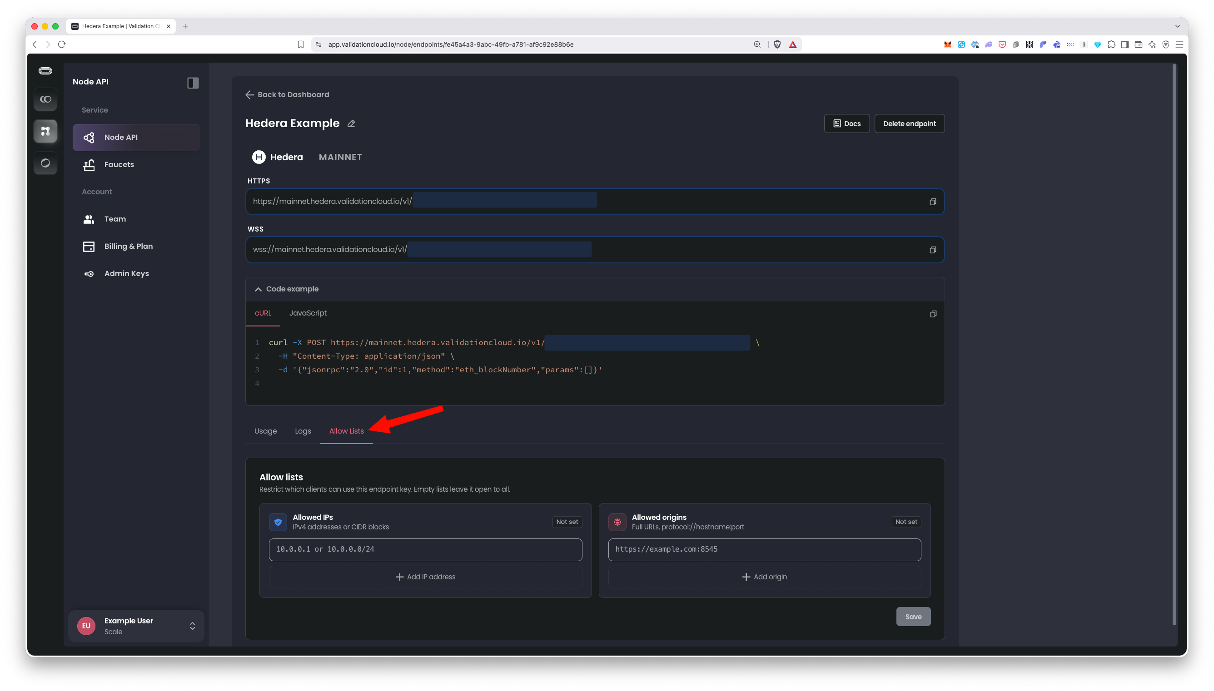
Task: Open Admin Keys page
Action: click(x=136, y=273)
